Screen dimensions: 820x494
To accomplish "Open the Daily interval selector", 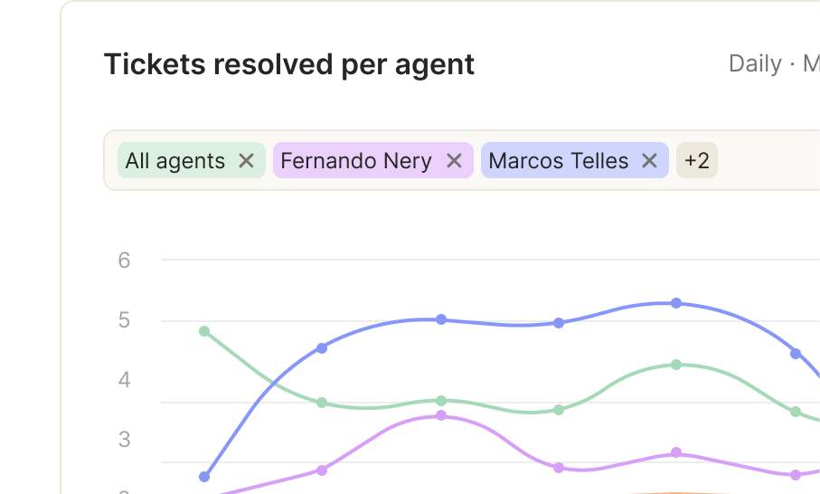I will click(x=755, y=64).
